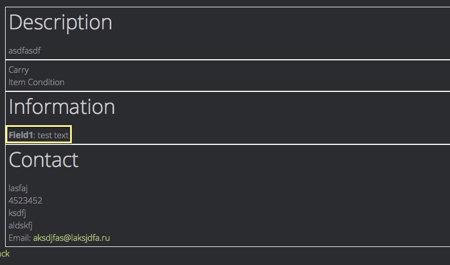Select the aldskfj contact line
Image resolution: width=450 pixels, height=265 pixels.
[20, 226]
